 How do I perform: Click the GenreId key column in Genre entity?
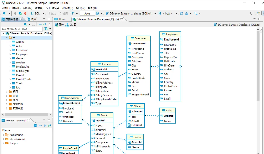click(x=135, y=142)
